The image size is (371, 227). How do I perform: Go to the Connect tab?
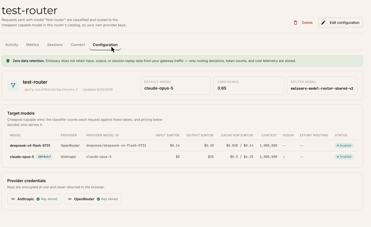[78, 45]
